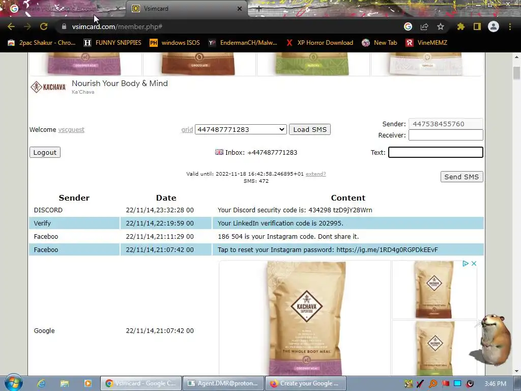Click the address bar URL

coord(117,26)
